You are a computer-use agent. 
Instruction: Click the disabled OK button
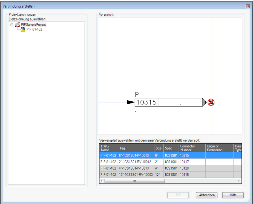[x=178, y=195]
